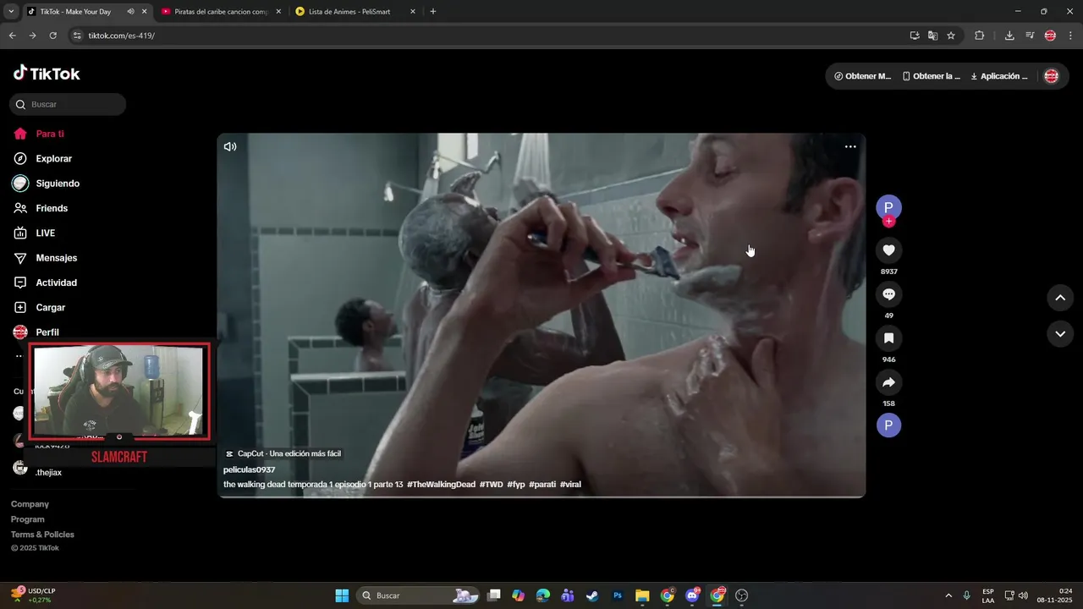Bookmark this page with the star icon
This screenshot has height=609, width=1083.
click(951, 36)
